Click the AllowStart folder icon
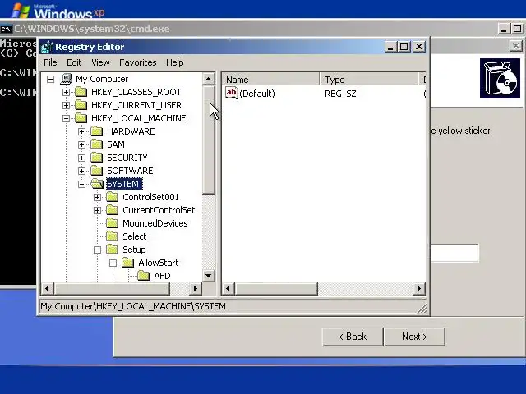 pos(128,263)
